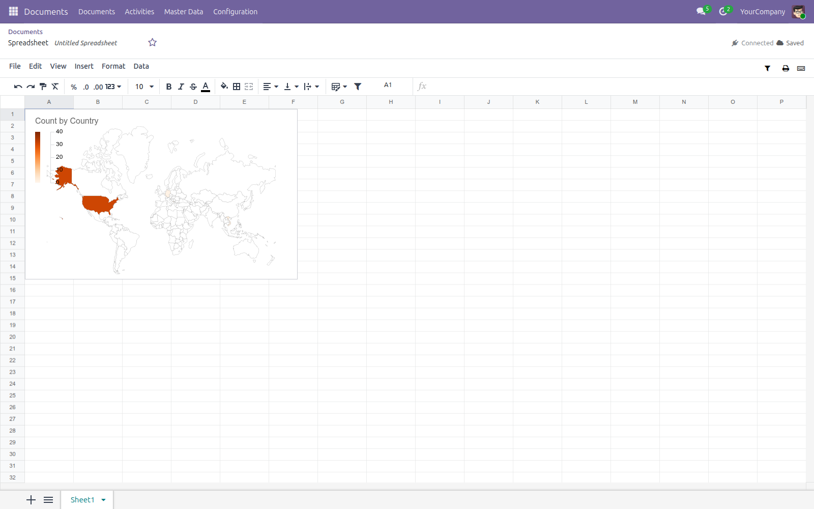The height and width of the screenshot is (509, 814).
Task: Format the cell as percent
Action: pos(74,87)
